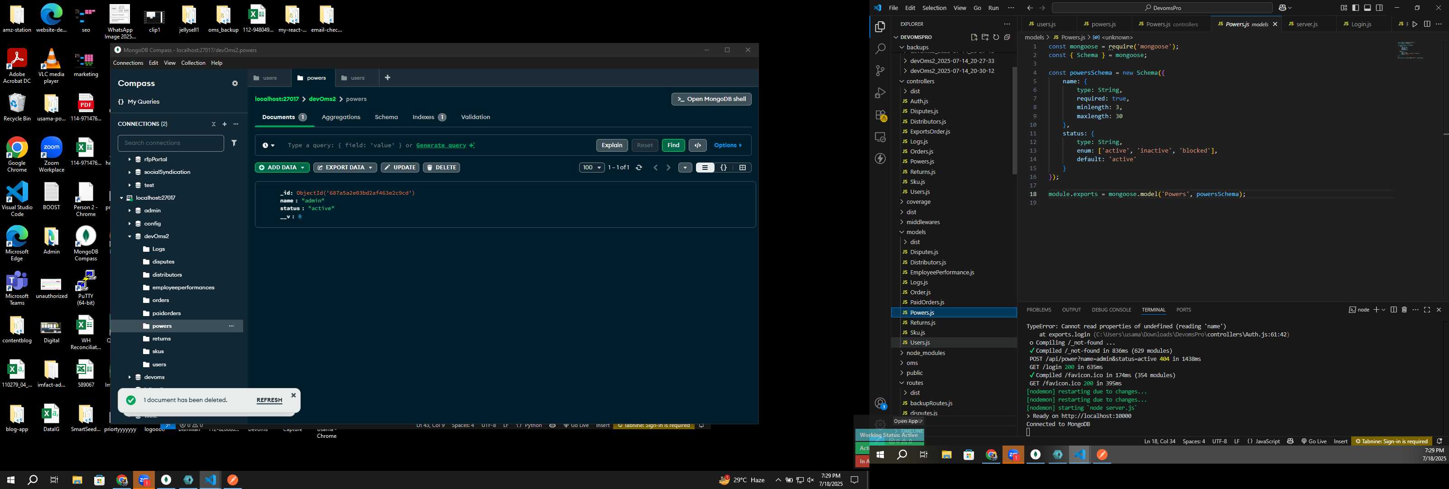This screenshot has height=489, width=1449.
Task: Open Indexes tab in Compass
Action: [429, 117]
